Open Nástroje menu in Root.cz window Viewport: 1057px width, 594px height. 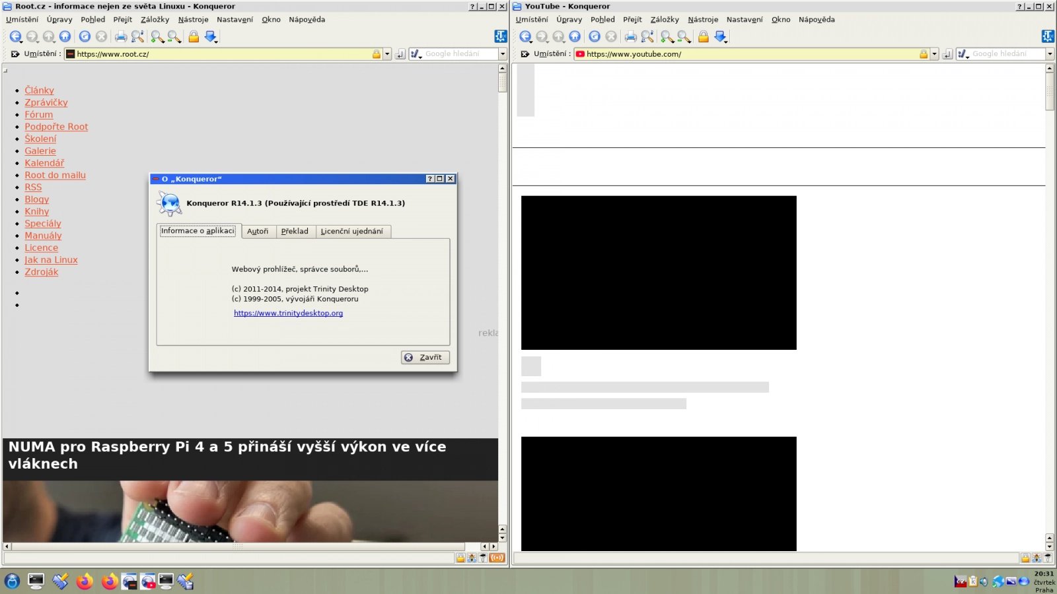(x=193, y=20)
